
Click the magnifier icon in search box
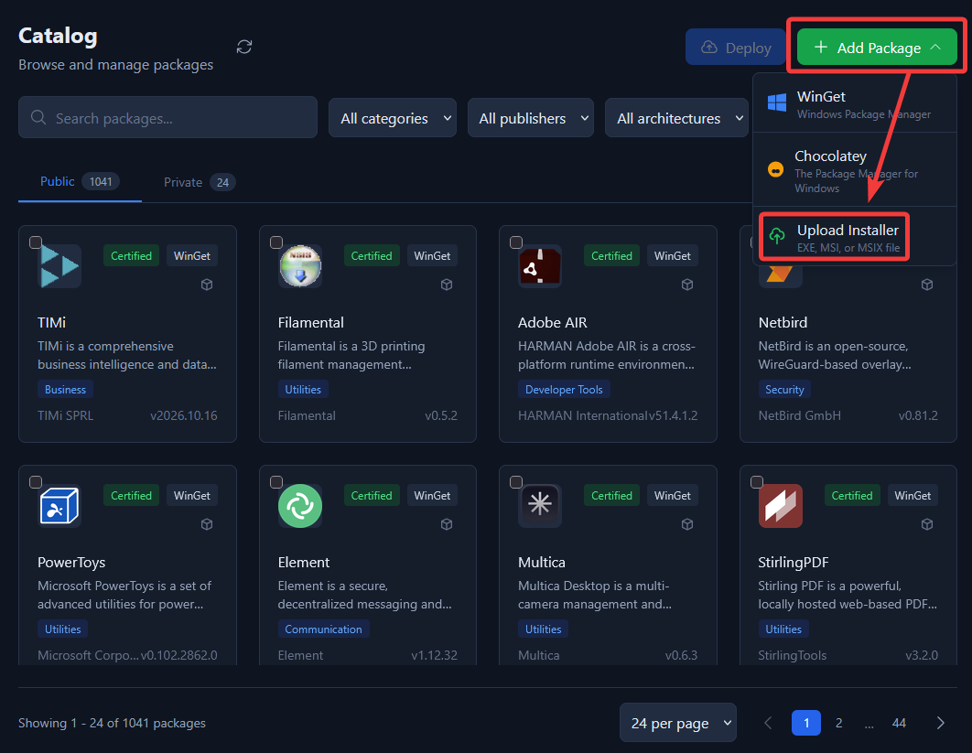pyautogui.click(x=38, y=117)
